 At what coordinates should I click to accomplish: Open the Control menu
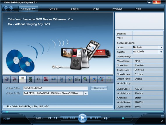click(54, 9)
